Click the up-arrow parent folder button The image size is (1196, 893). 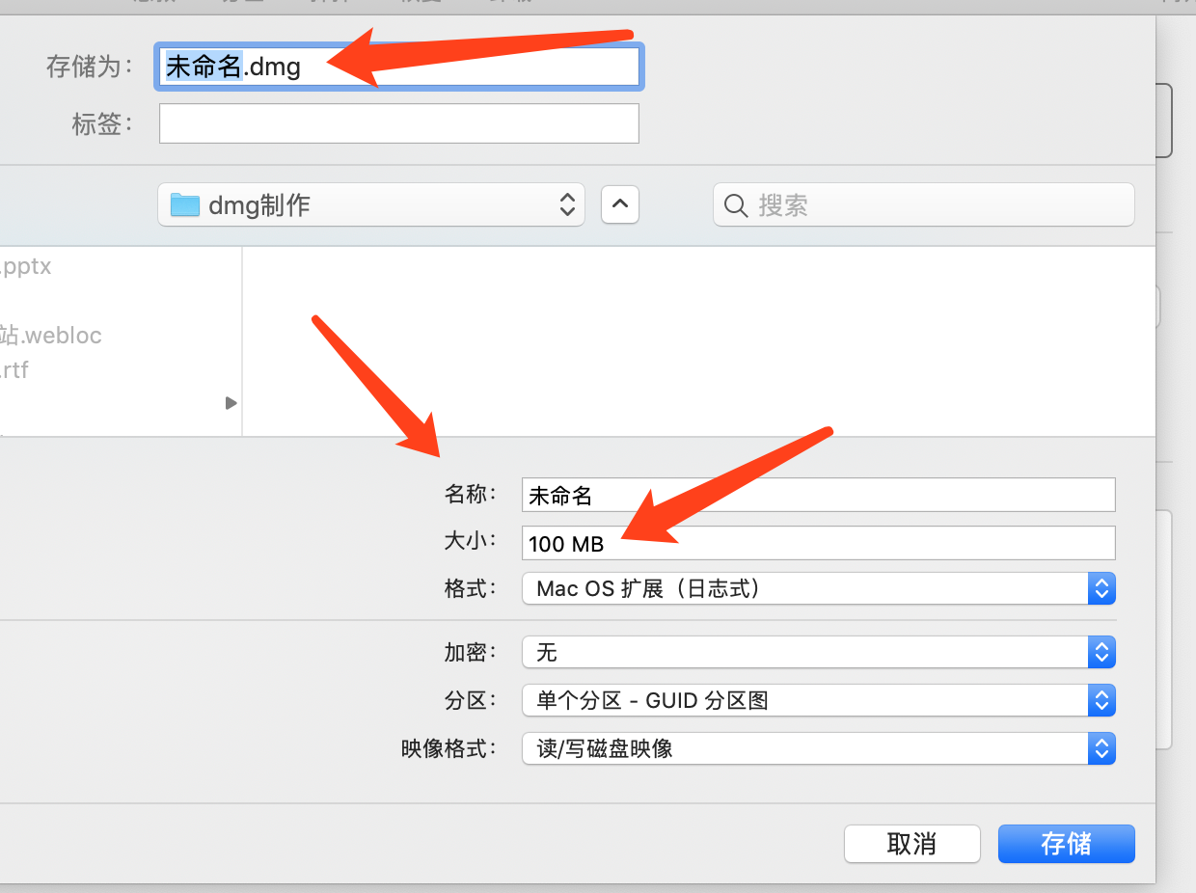[619, 204]
